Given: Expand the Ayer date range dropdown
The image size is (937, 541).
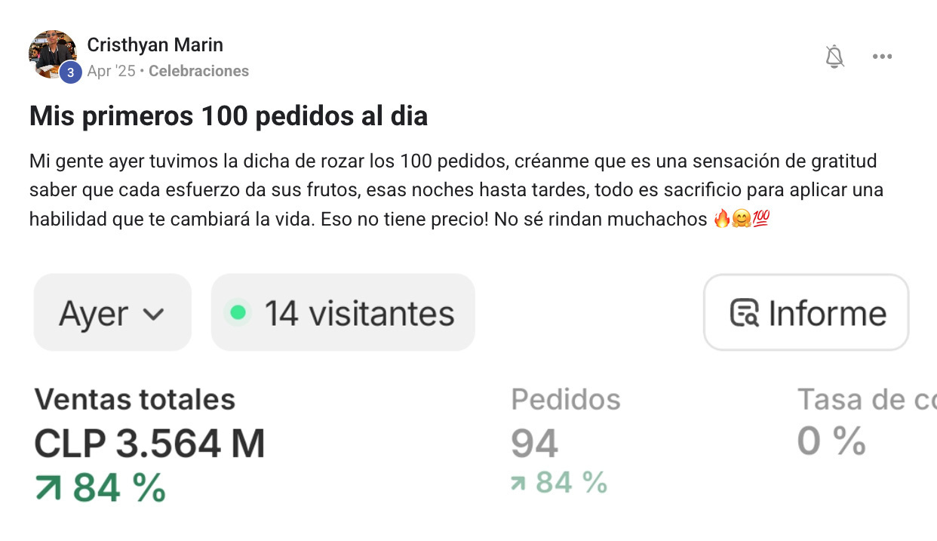Looking at the screenshot, I should [x=112, y=312].
